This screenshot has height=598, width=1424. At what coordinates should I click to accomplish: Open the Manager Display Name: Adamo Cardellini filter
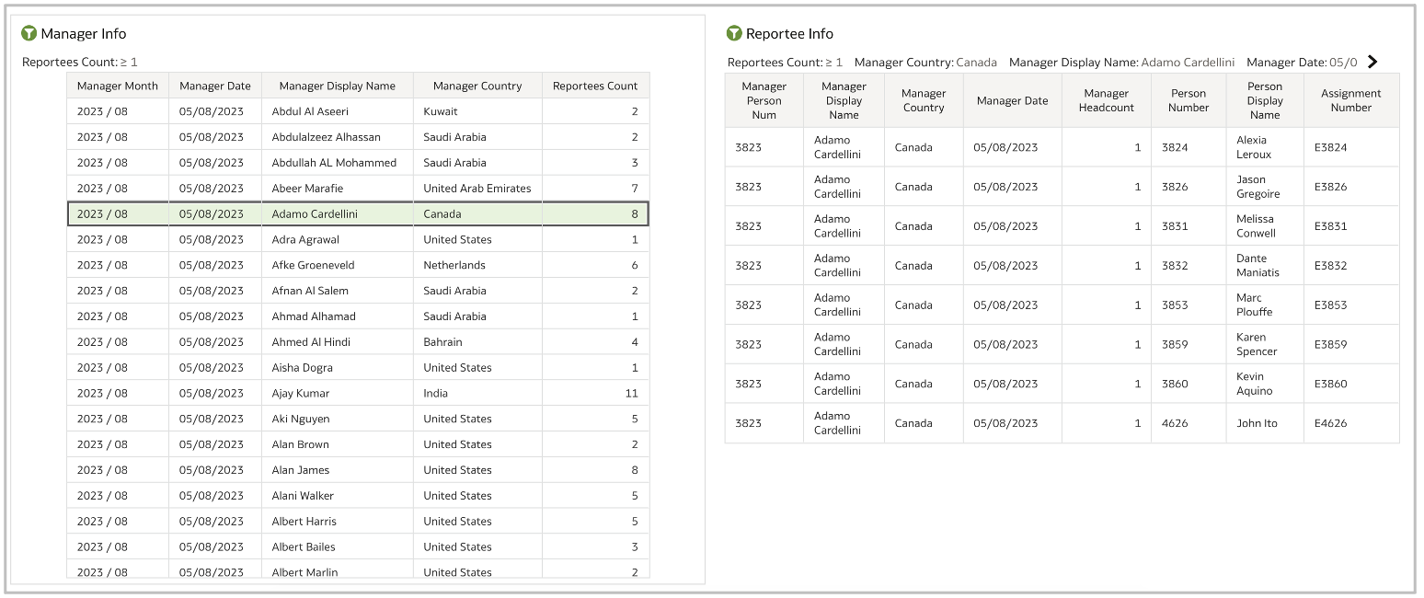pyautogui.click(x=1122, y=63)
